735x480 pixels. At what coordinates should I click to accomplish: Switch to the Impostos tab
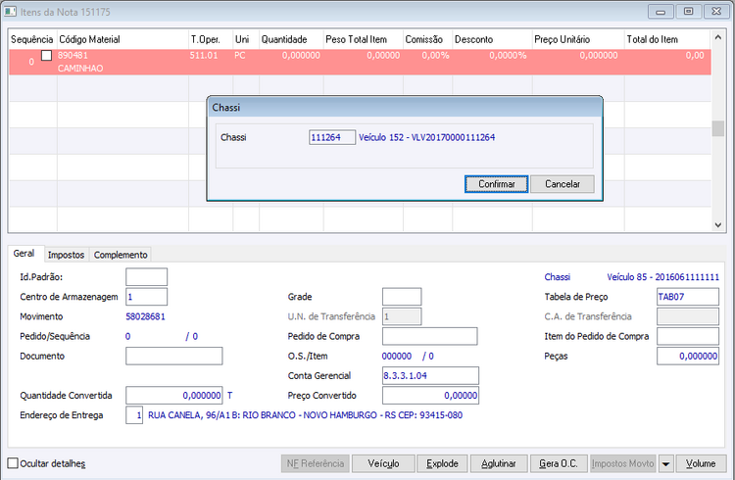tap(66, 255)
